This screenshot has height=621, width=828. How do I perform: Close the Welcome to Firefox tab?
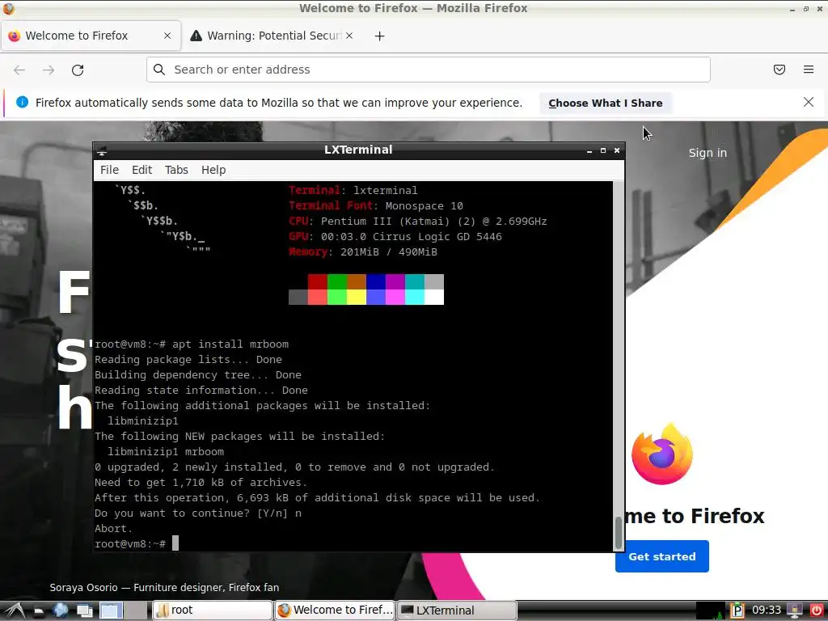click(167, 36)
